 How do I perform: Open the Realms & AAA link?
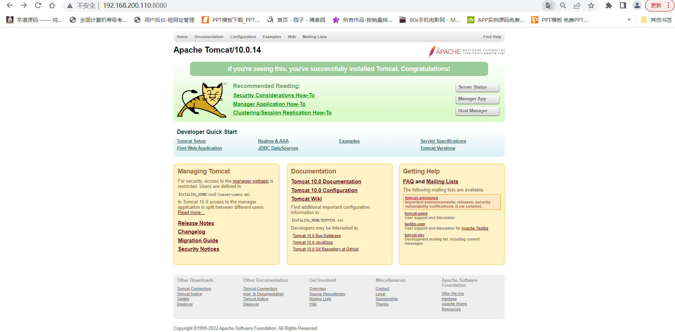point(273,141)
